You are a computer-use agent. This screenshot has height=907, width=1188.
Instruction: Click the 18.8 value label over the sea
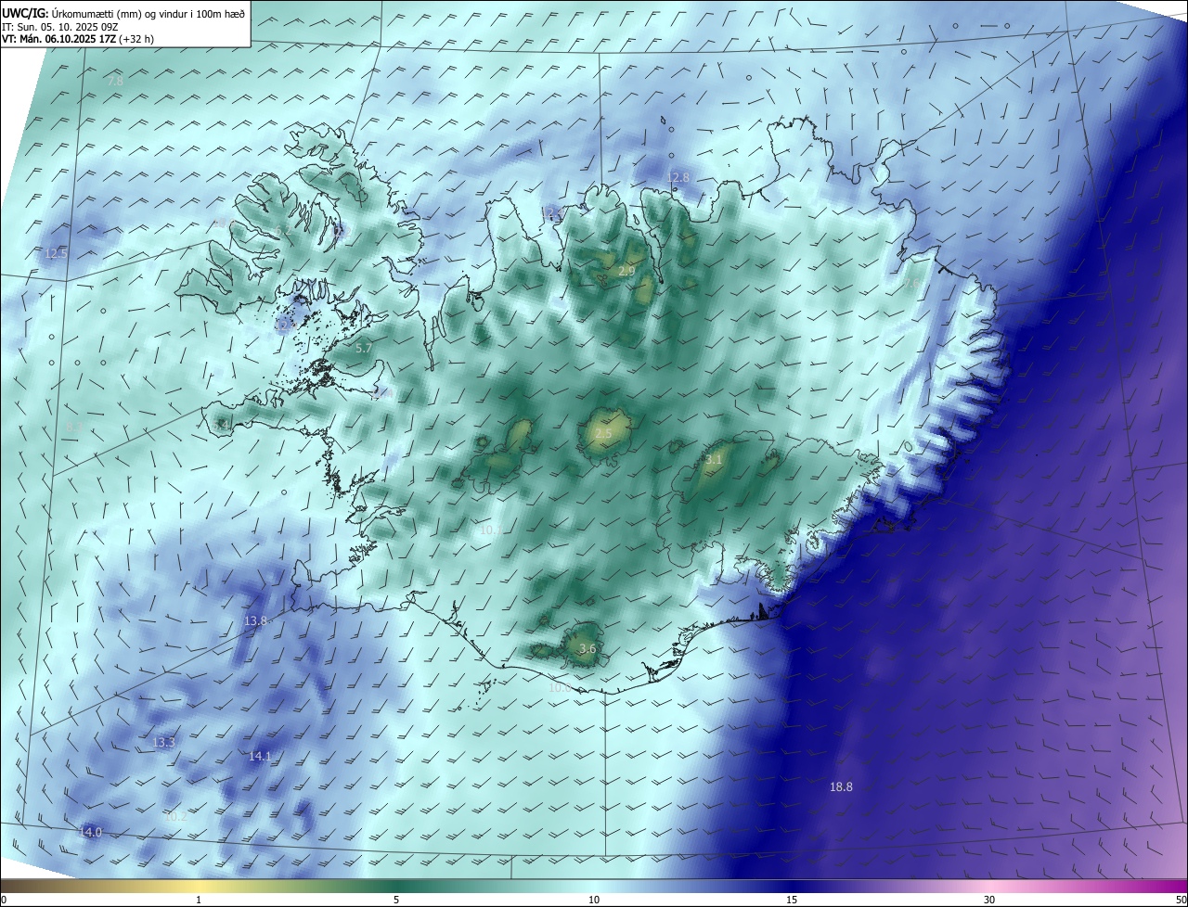tap(841, 786)
